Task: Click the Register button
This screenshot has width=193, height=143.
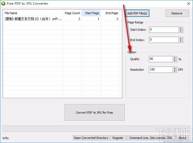Action: pos(118,138)
